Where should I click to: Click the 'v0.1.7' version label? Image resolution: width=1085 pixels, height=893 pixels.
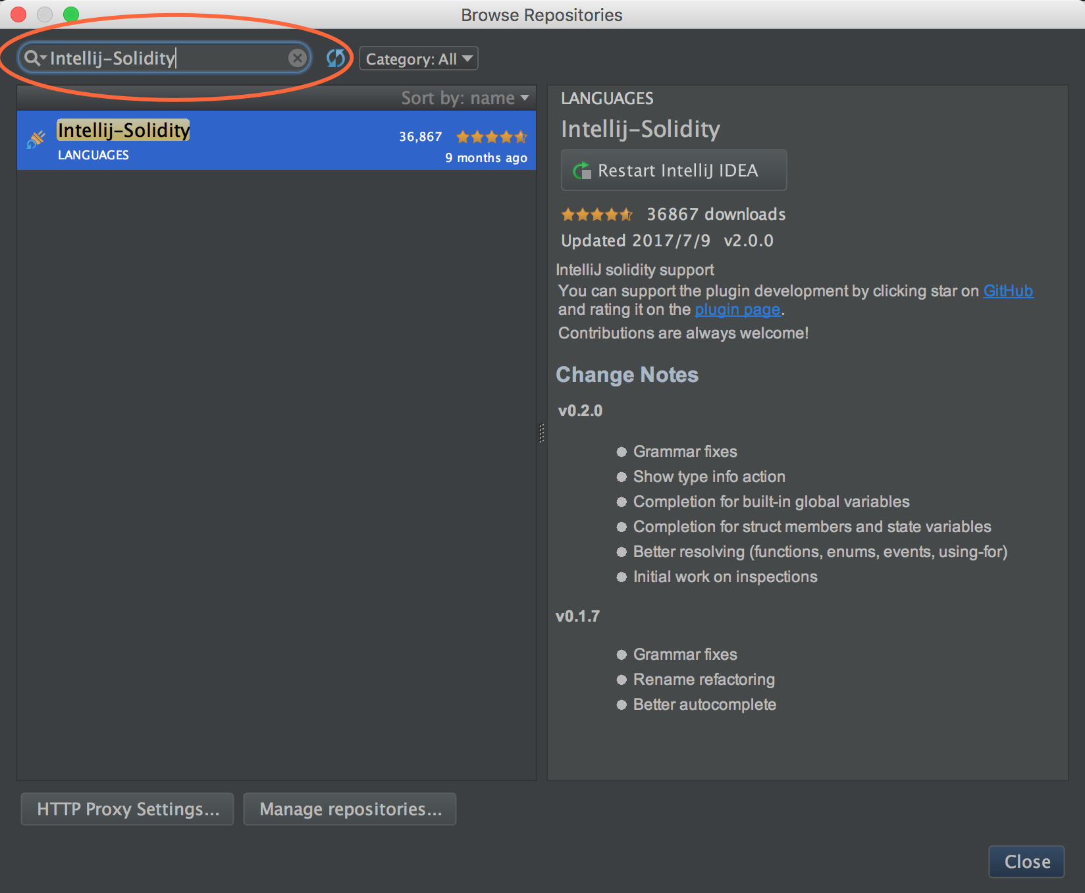[x=577, y=616]
